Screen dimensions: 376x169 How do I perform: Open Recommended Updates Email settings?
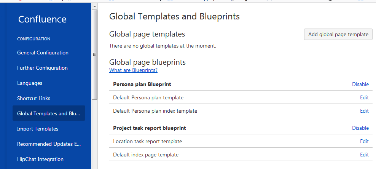coord(49,144)
